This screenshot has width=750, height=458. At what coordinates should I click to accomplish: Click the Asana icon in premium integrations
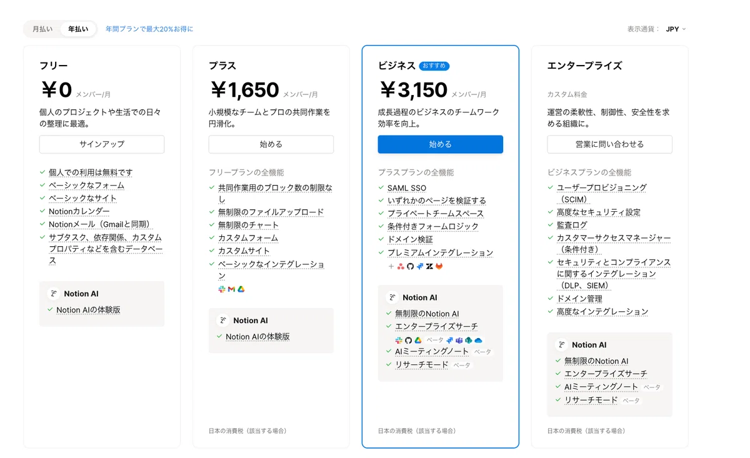click(401, 266)
